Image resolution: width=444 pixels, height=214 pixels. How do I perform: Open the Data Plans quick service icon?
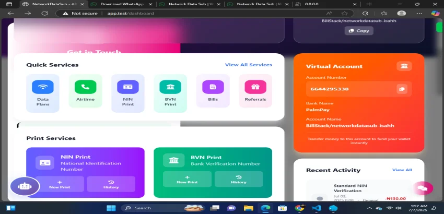pyautogui.click(x=43, y=87)
